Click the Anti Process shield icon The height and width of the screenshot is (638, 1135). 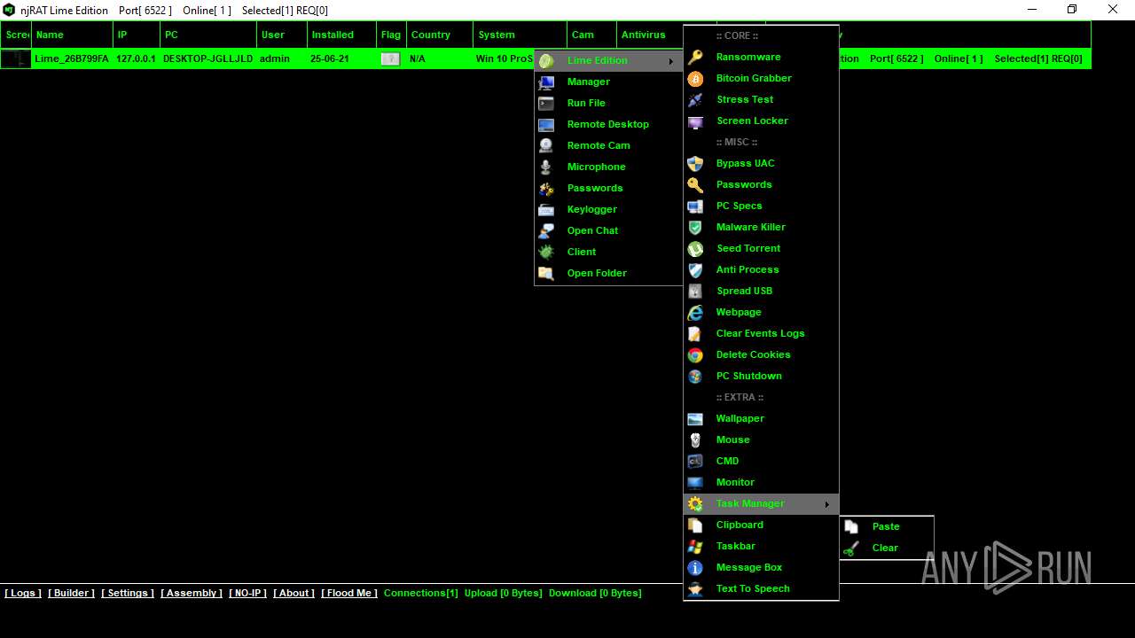(x=695, y=269)
